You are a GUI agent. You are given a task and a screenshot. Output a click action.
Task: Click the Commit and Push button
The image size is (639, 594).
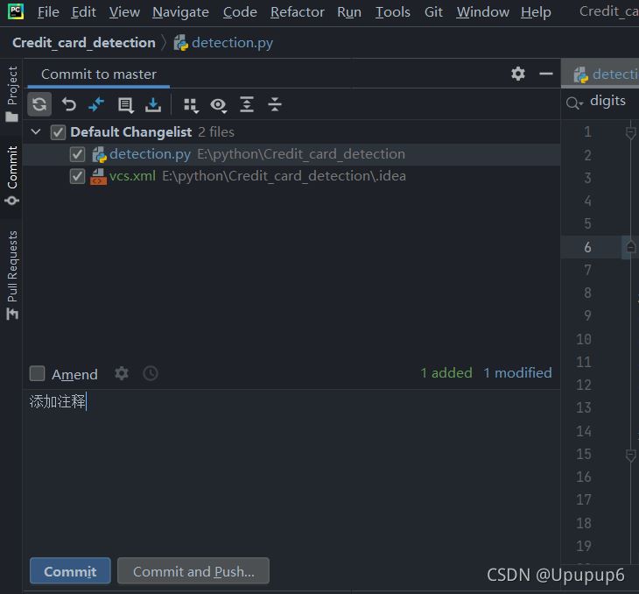pyautogui.click(x=193, y=571)
